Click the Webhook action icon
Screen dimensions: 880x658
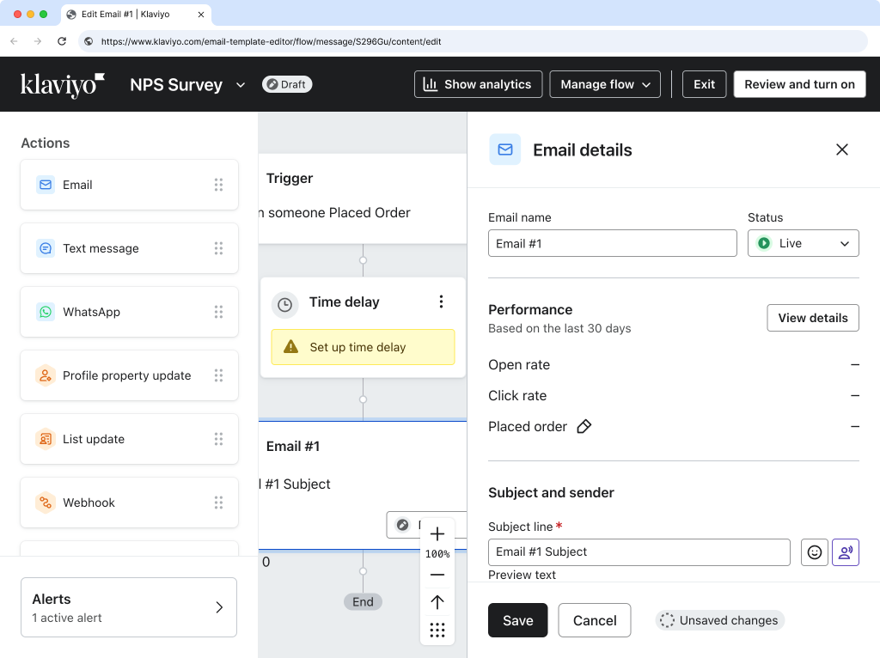(45, 503)
